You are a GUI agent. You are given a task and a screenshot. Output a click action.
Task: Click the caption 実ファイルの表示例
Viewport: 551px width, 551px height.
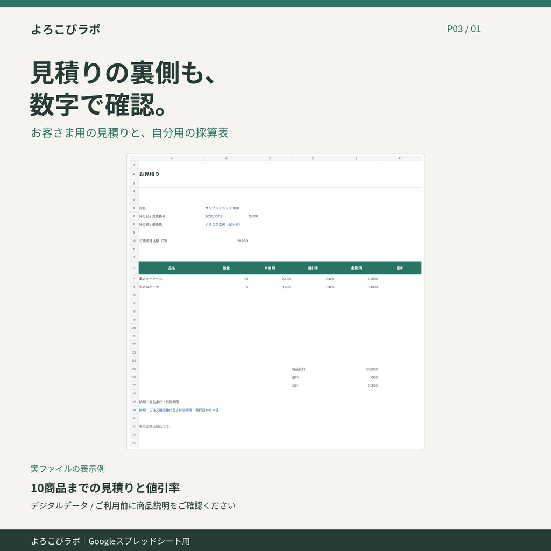(68, 469)
